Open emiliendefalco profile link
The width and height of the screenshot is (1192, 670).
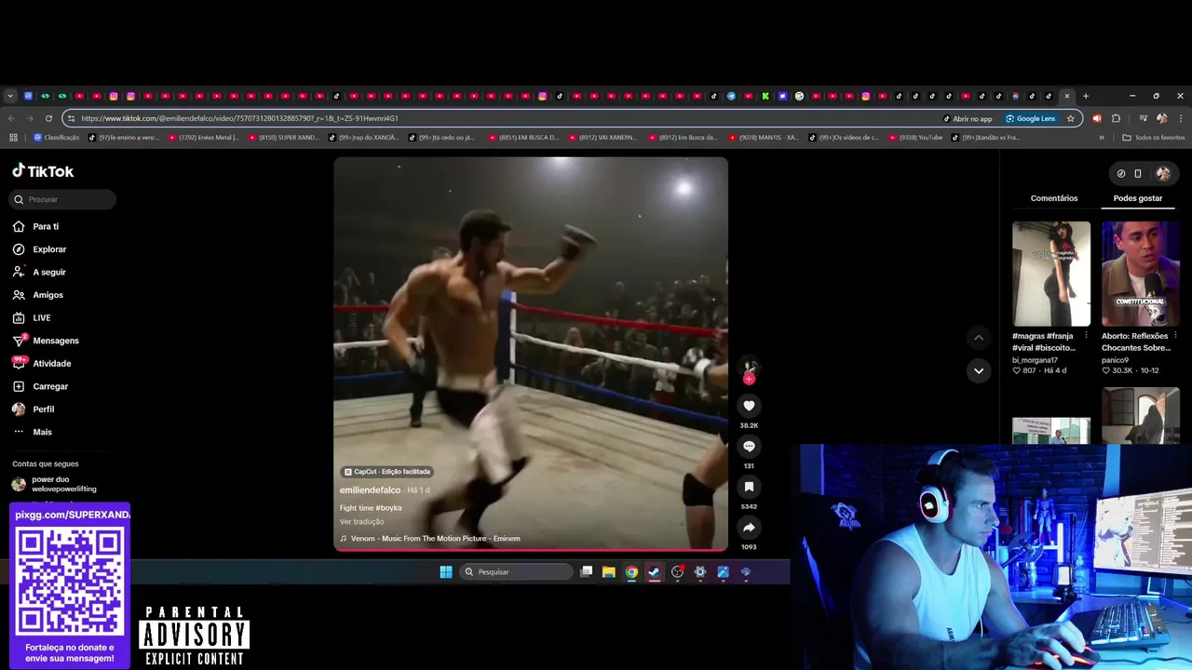coord(370,490)
